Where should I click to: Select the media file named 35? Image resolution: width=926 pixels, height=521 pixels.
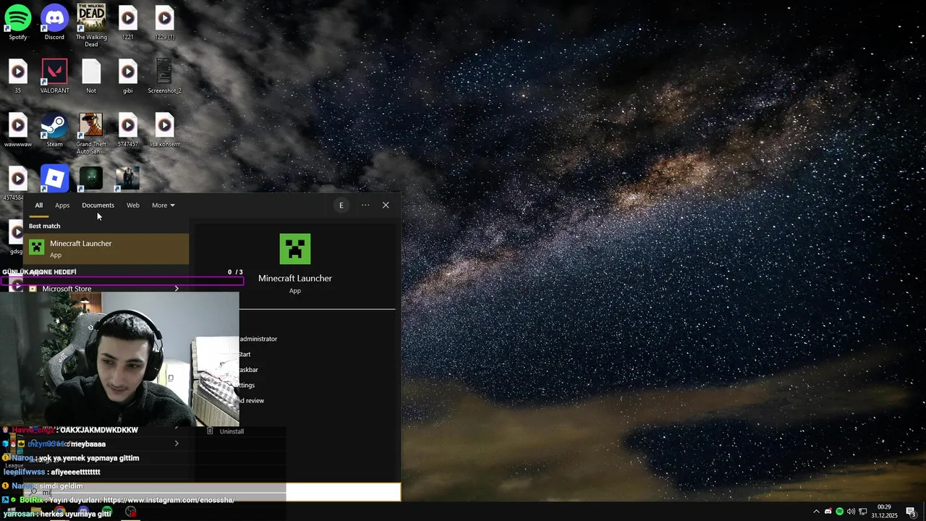coord(18,77)
